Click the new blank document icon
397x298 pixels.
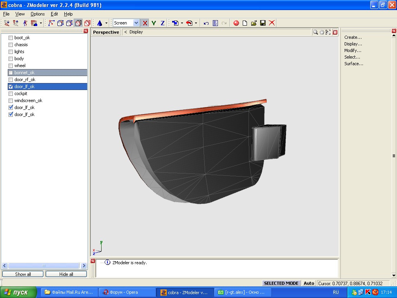coord(245,23)
